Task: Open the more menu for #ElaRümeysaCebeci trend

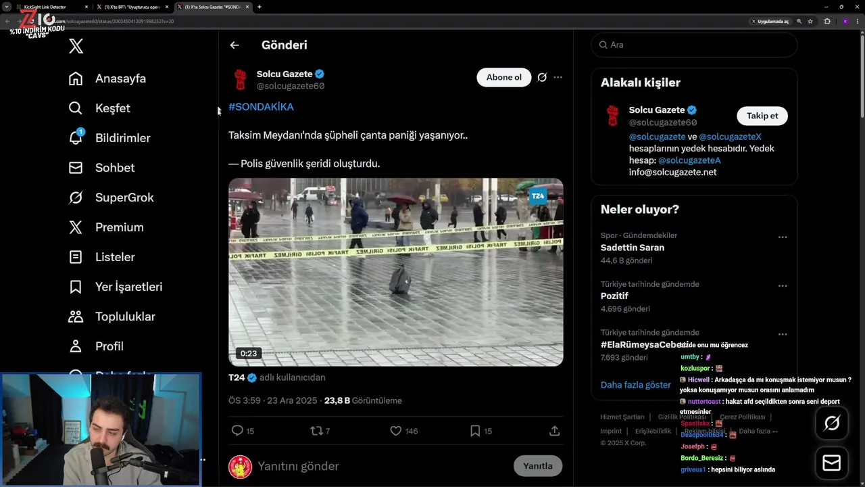Action: click(783, 334)
